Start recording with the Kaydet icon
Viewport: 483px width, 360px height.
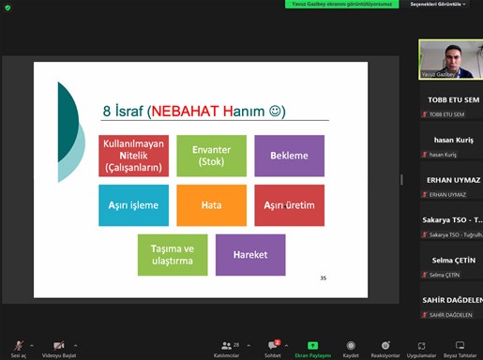pyautogui.click(x=351, y=349)
